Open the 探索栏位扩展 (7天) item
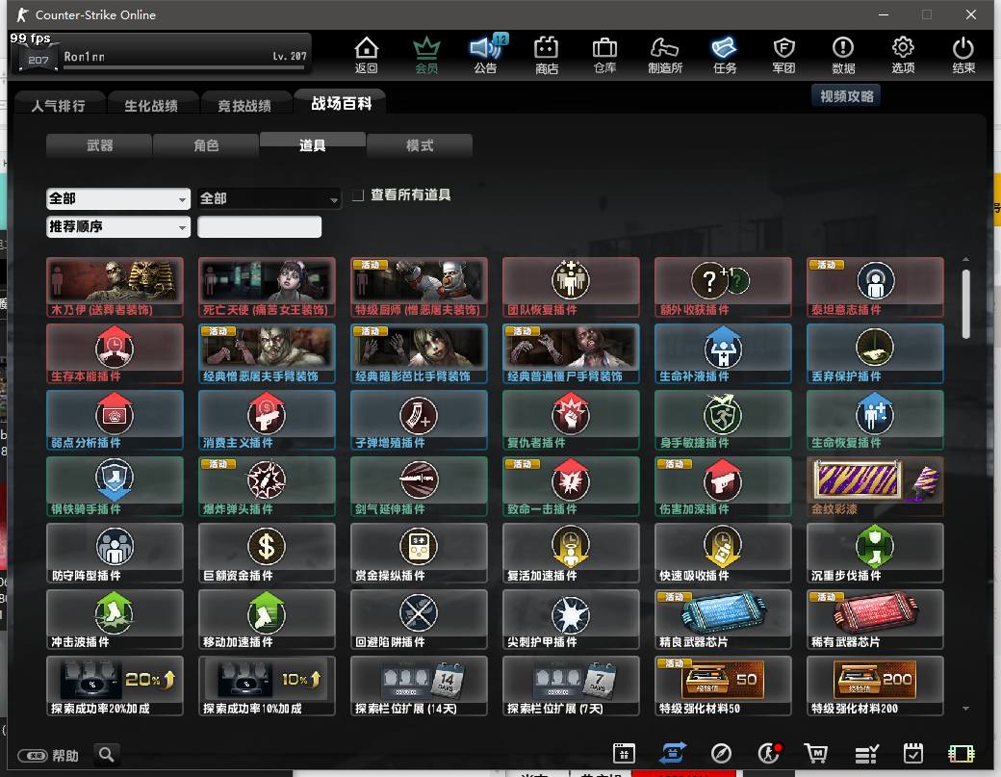 coord(571,686)
